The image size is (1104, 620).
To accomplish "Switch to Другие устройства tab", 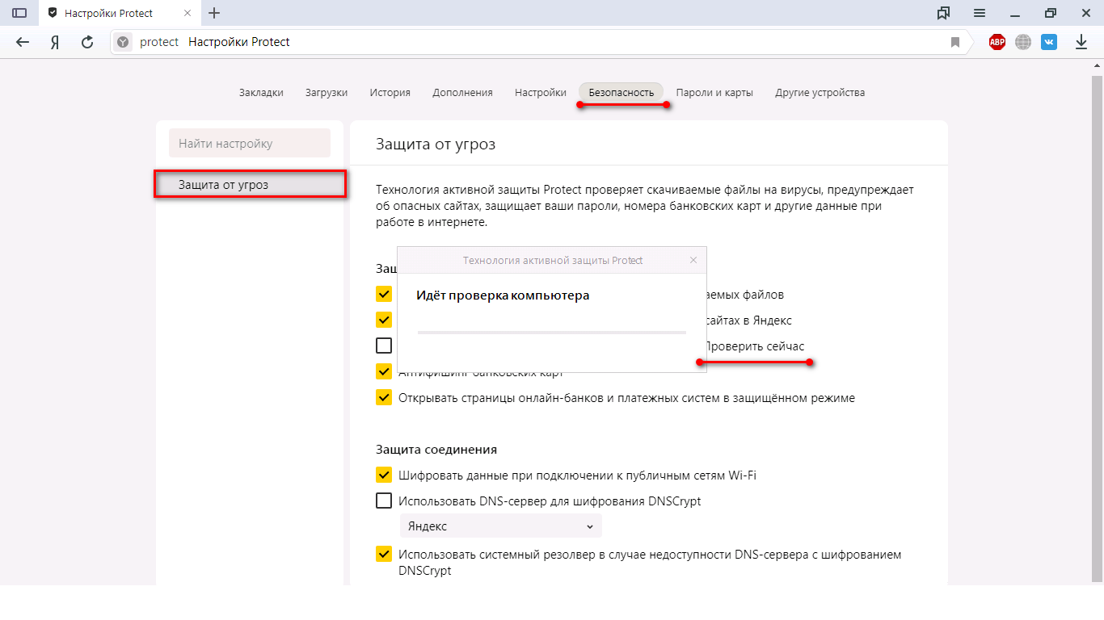I will pyautogui.click(x=820, y=92).
